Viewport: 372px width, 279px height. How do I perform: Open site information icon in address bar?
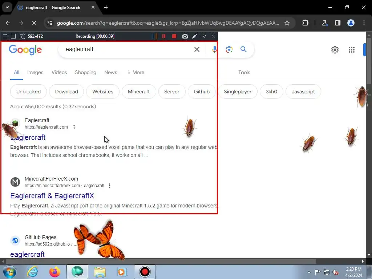click(x=50, y=23)
